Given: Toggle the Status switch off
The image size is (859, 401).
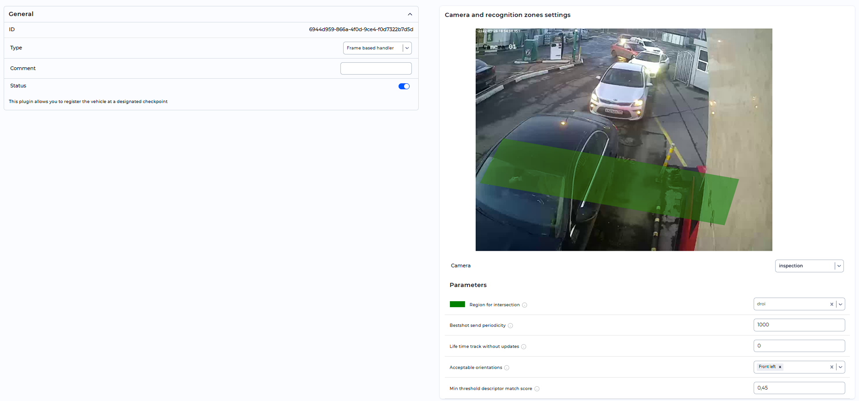Looking at the screenshot, I should (x=404, y=87).
